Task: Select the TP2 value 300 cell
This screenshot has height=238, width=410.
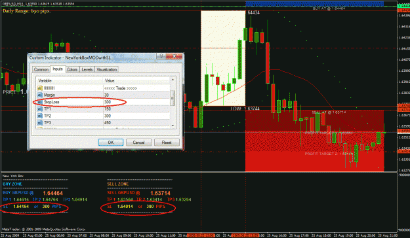Action: point(136,116)
